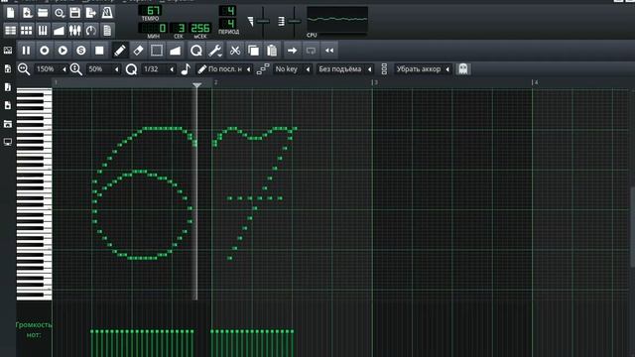Copy the selected notes
The image size is (635, 357).
pos(254,51)
